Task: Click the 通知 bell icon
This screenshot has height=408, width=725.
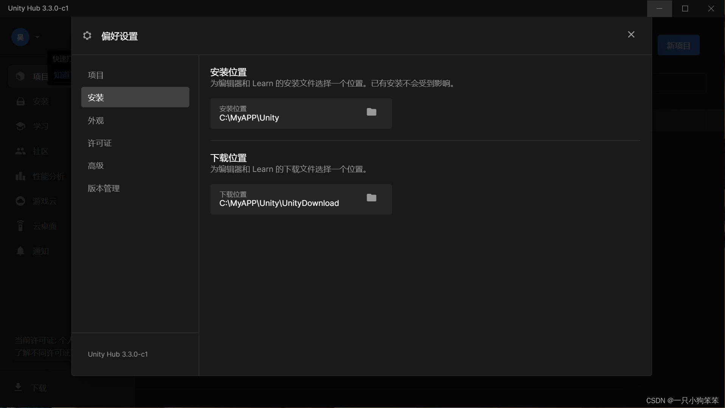Action: (20, 251)
